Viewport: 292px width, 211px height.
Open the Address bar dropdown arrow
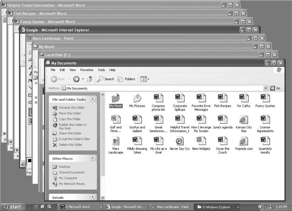click(x=265, y=88)
